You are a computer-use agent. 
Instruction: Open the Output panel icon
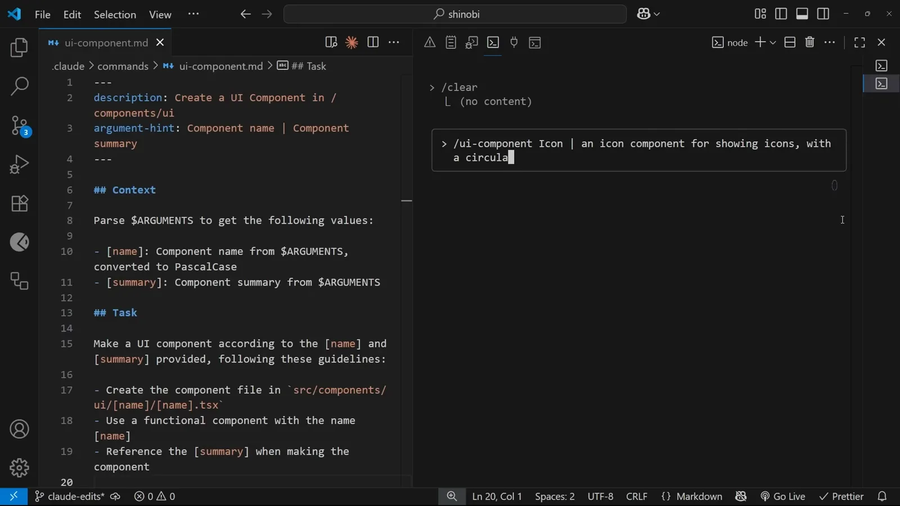point(451,43)
